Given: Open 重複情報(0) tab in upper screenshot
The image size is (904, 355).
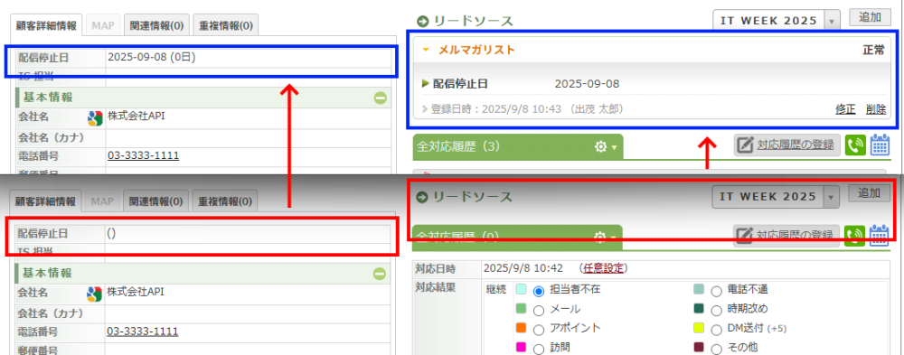Looking at the screenshot, I should [x=225, y=24].
